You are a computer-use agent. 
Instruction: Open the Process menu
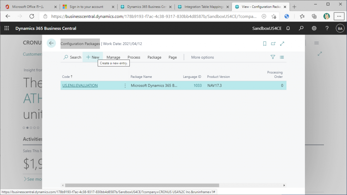point(134,57)
